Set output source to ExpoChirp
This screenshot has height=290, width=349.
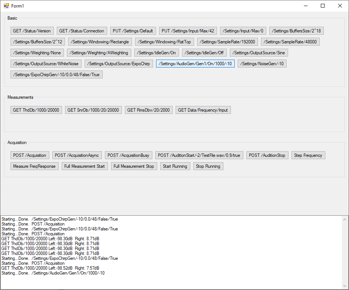point(118,64)
